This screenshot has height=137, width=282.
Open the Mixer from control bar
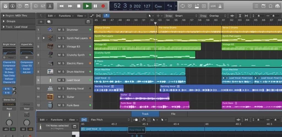point(43,6)
